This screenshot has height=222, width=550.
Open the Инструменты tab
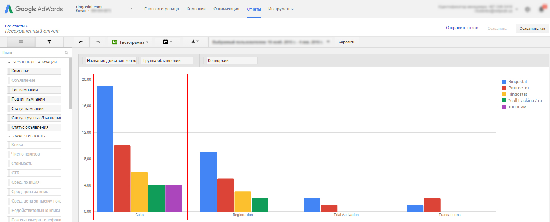[281, 9]
